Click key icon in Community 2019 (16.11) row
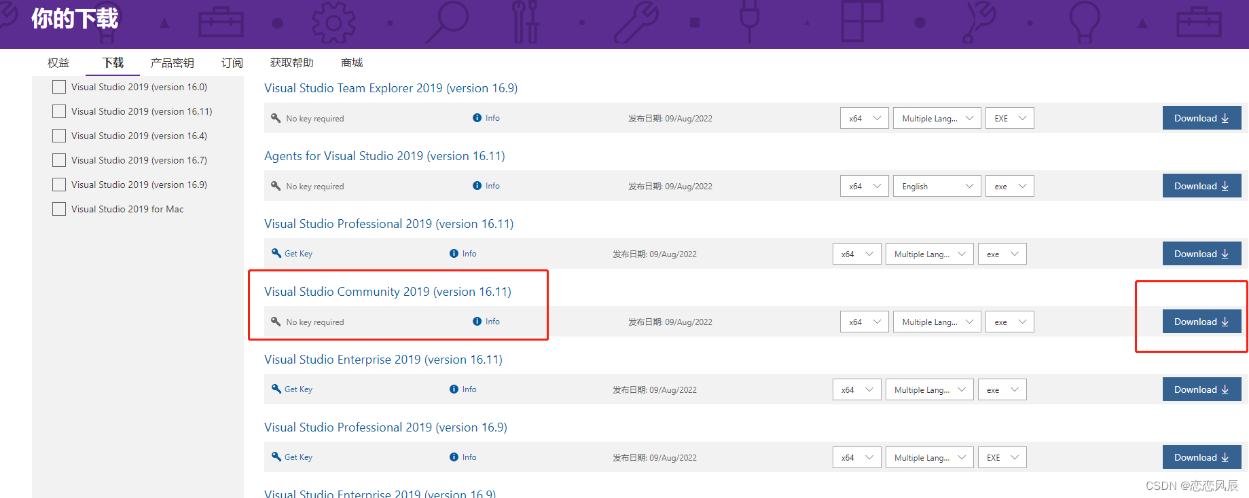Screen dimensions: 1249x498 pos(276,322)
